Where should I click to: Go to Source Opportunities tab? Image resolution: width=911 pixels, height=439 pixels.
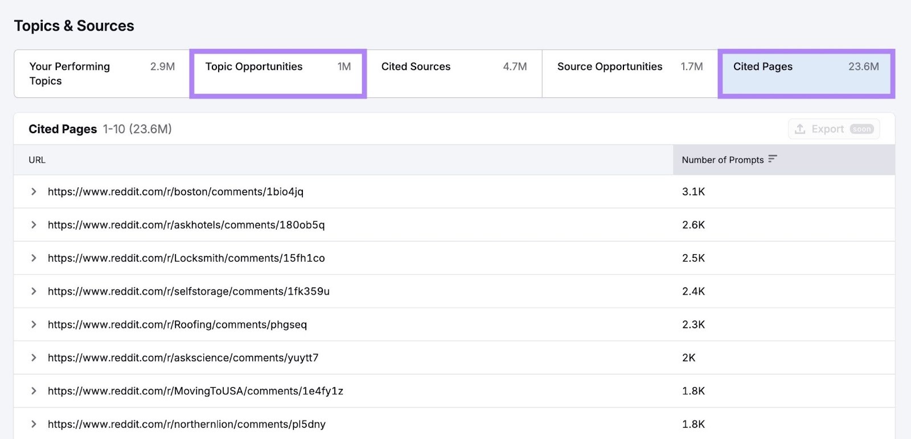coord(630,74)
